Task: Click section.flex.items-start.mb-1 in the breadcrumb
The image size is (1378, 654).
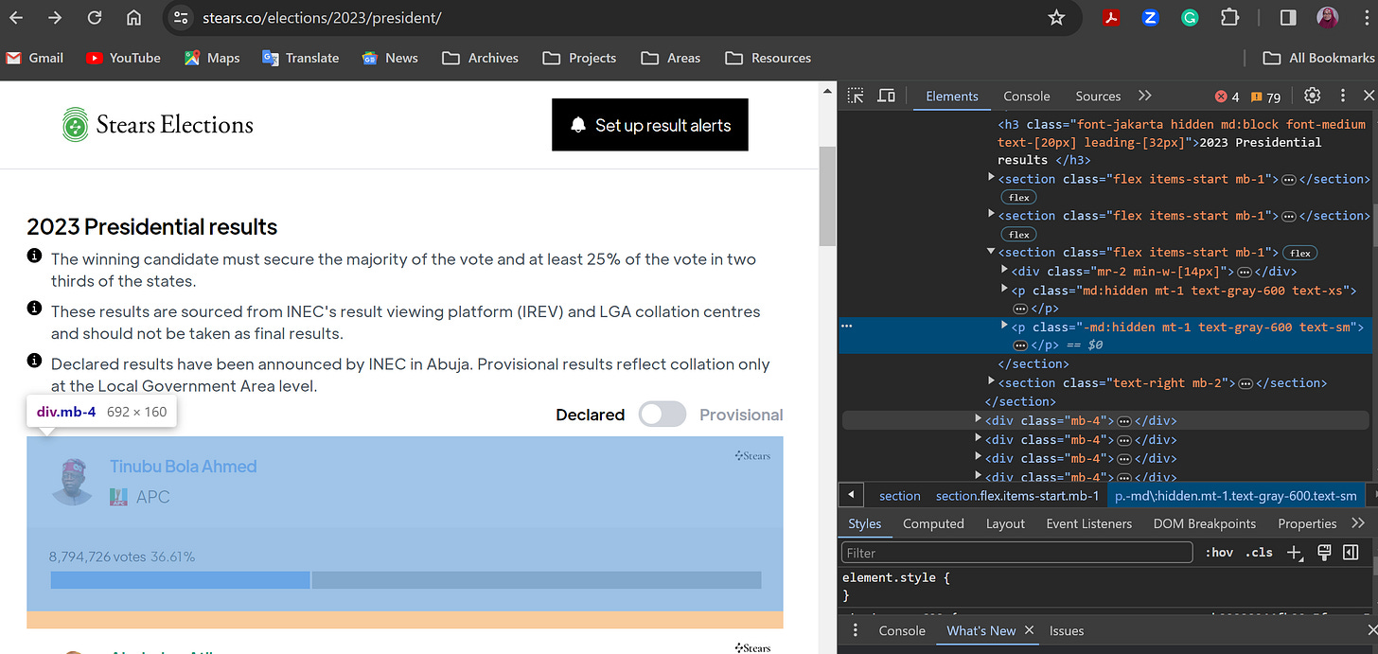Action: pyautogui.click(x=1017, y=495)
